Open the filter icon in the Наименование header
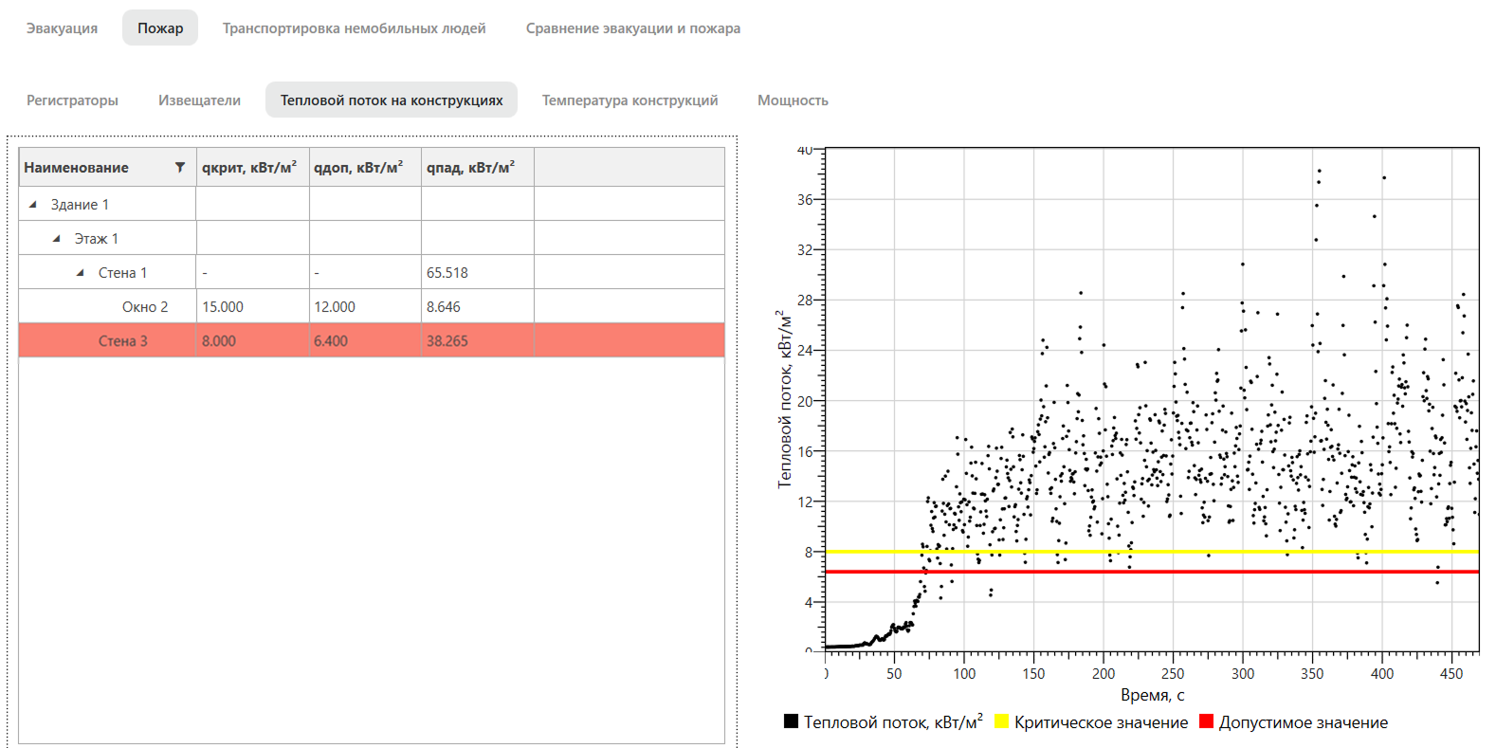The height and width of the screenshot is (748, 1496). (179, 168)
